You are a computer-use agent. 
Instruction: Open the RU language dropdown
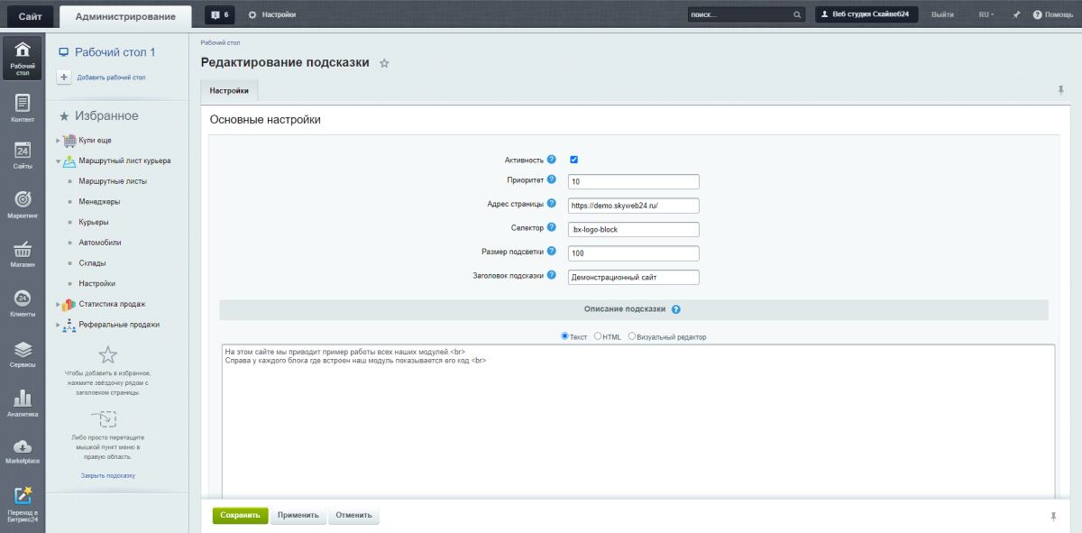[x=986, y=14]
